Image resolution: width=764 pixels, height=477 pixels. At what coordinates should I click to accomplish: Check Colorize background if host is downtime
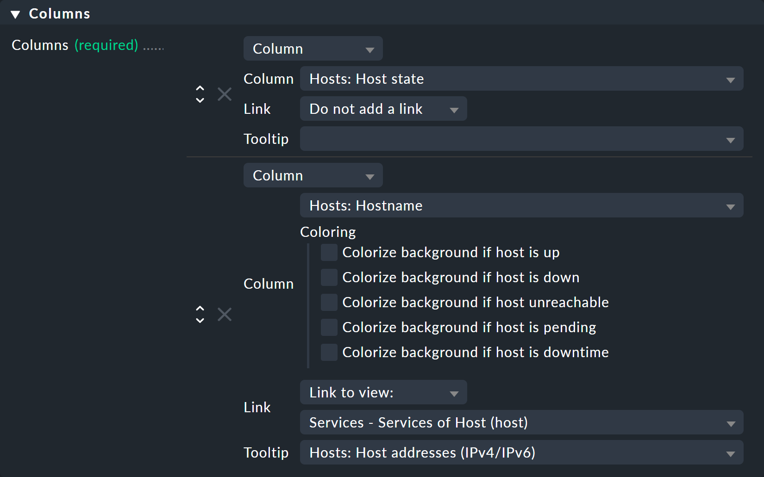click(x=329, y=352)
